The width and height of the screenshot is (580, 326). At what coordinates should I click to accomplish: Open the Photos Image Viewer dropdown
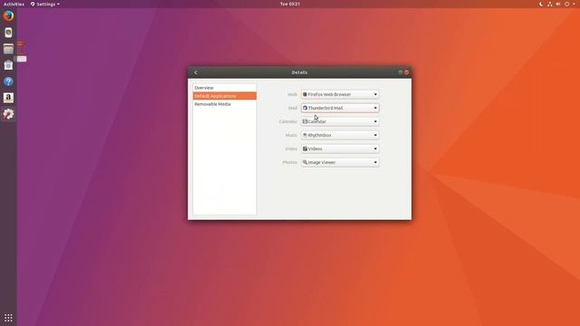click(340, 162)
